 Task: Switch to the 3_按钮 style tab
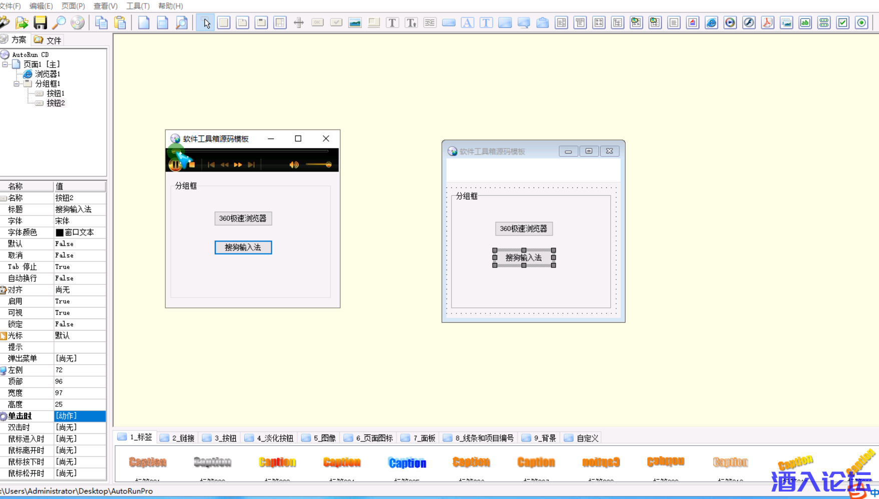click(x=219, y=438)
